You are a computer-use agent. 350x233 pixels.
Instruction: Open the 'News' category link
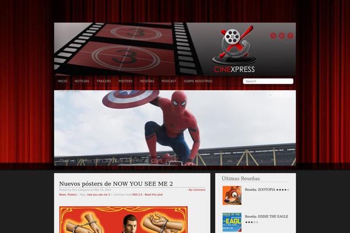62,195
